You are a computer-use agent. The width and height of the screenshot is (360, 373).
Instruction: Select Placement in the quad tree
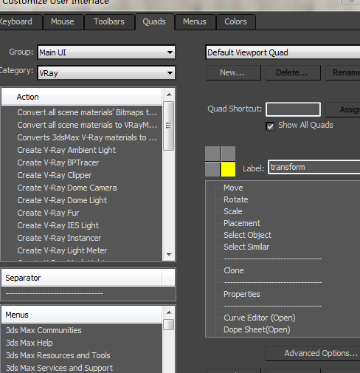(x=242, y=223)
